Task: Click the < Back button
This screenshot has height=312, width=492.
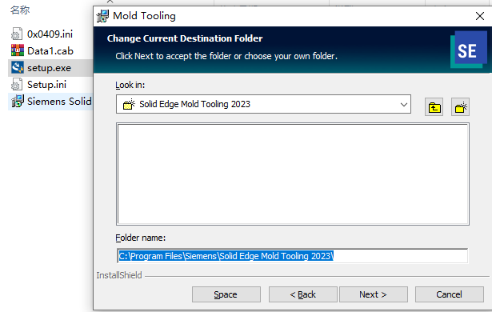Action: point(302,294)
